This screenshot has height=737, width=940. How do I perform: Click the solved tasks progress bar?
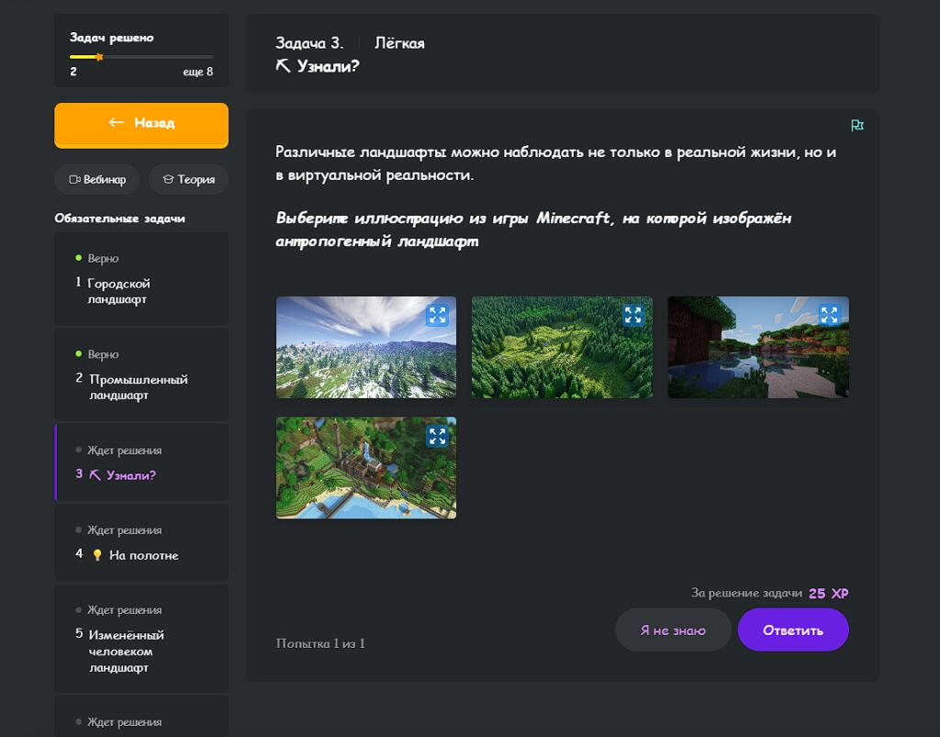pyautogui.click(x=141, y=57)
